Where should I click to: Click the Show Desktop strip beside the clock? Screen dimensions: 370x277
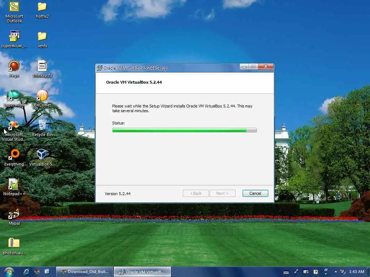click(x=368, y=272)
